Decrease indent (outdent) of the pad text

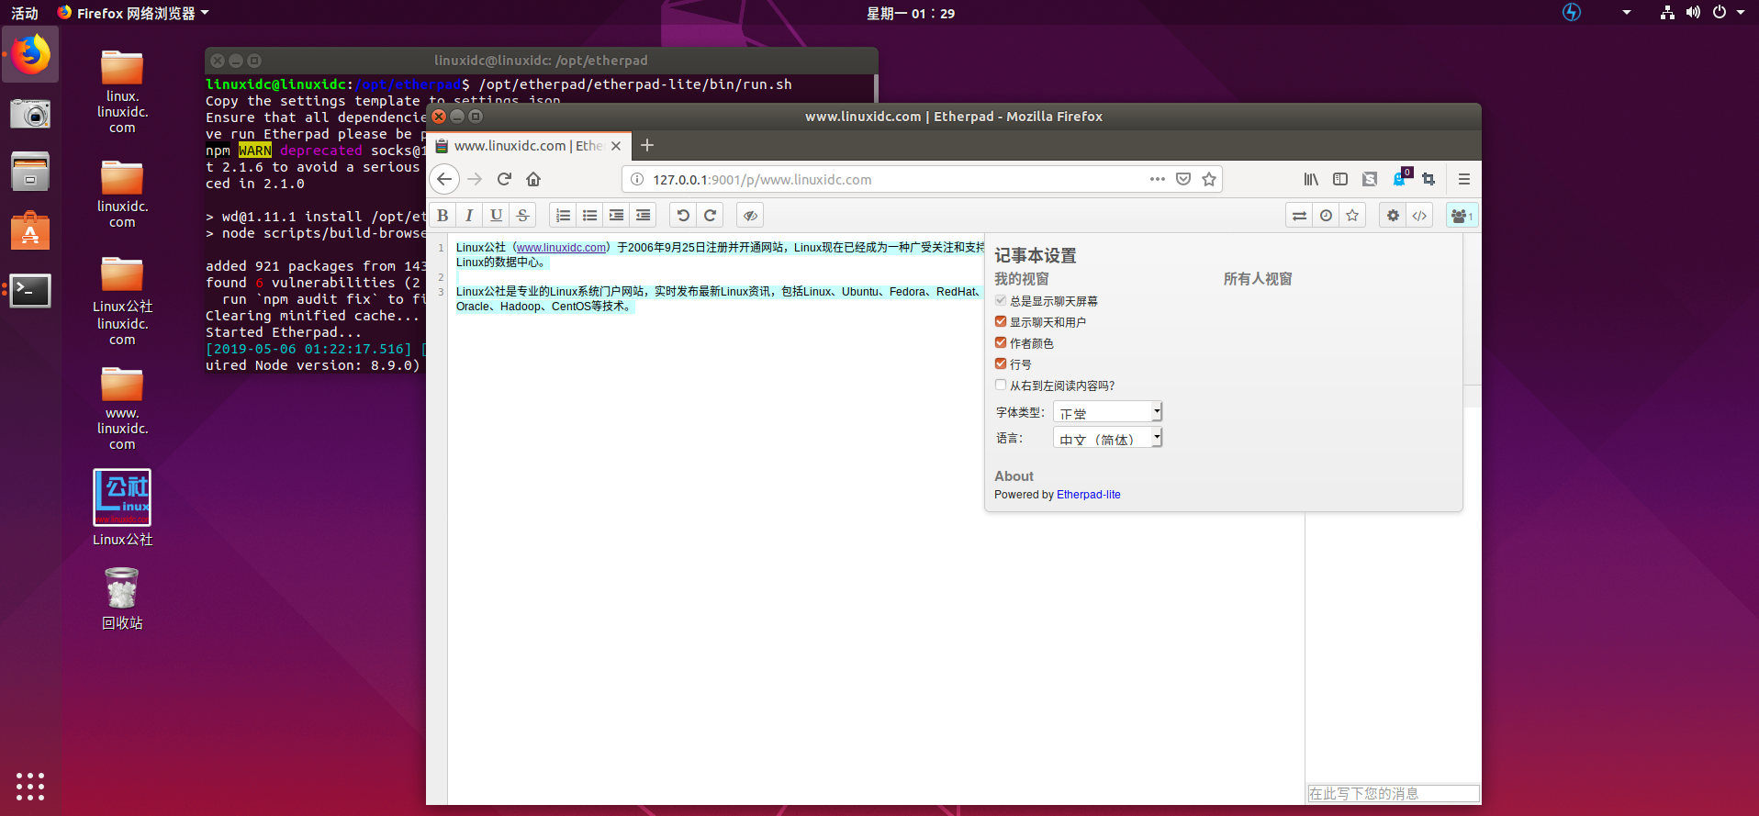(643, 216)
